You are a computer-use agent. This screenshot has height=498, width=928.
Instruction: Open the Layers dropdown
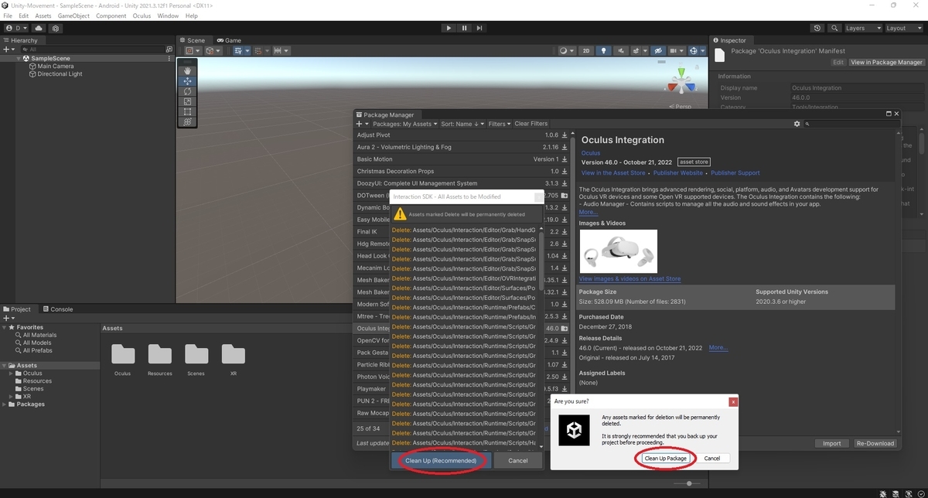pyautogui.click(x=862, y=28)
